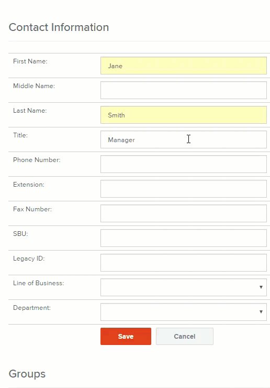Open the Line of Business dropdown
The height and width of the screenshot is (388, 270).
184,287
